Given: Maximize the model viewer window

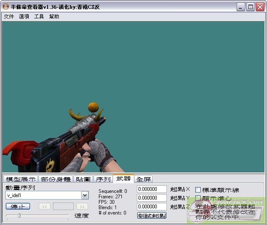Looking at the screenshot, I should (250, 7).
